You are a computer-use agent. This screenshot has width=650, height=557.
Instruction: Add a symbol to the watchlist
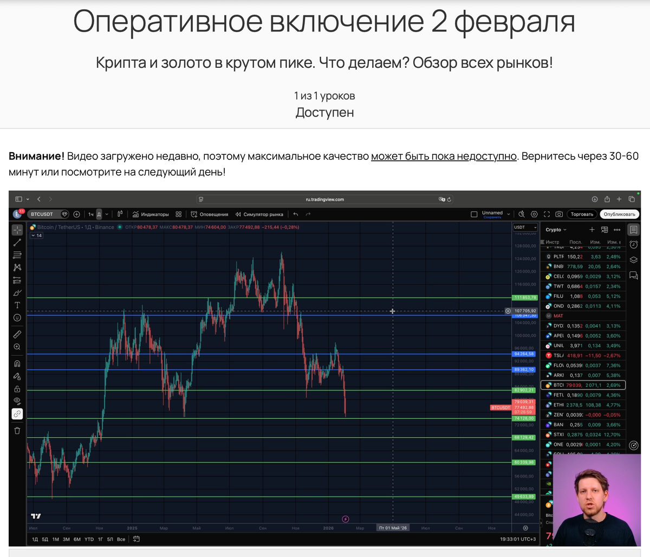pos(592,230)
